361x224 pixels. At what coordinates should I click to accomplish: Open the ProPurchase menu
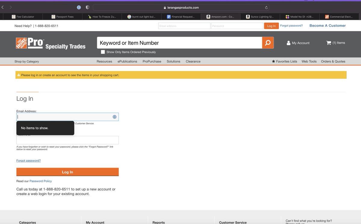(x=152, y=61)
